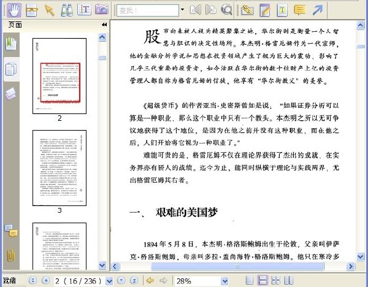Select the highlighter marker tool
This screenshot has width=368, height=287.
pos(247,10)
